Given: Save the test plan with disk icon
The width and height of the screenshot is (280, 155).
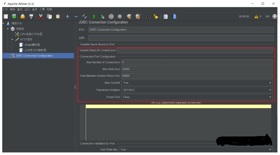Looking at the screenshot, I should 31,17.
